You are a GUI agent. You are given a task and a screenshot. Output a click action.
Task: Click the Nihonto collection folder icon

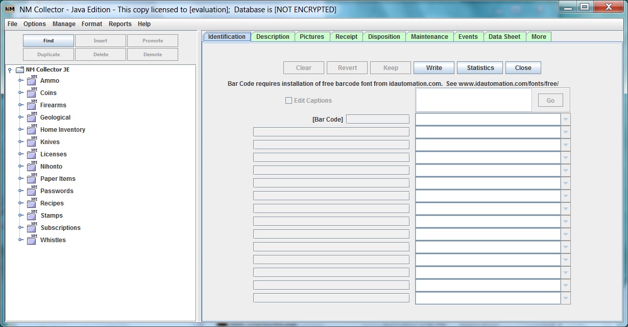[31, 166]
